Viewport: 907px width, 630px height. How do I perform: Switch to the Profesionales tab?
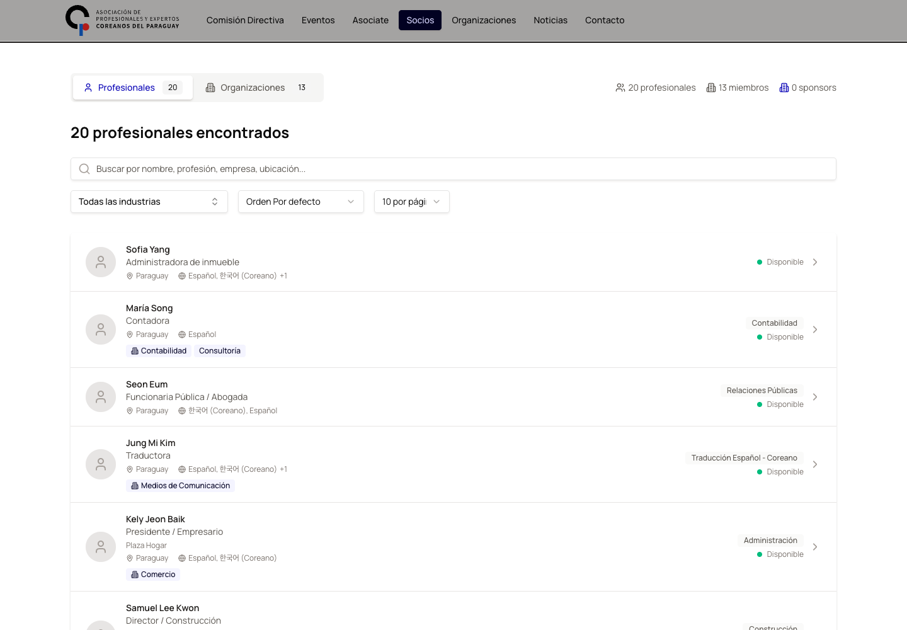(133, 88)
